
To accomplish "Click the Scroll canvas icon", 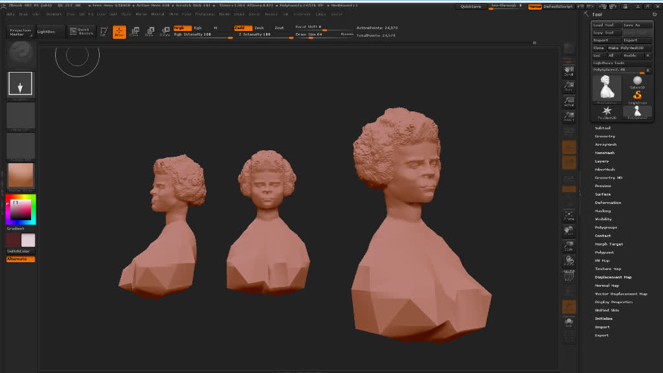I will (568, 69).
